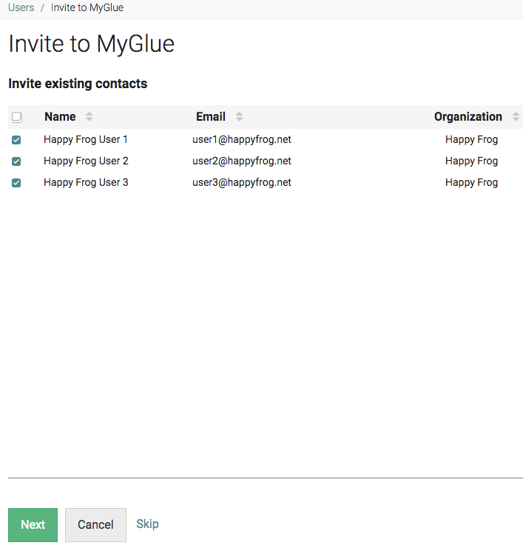Viewport: 523px width, 551px height.
Task: Click email user2@happyfrog.net
Action: click(242, 161)
